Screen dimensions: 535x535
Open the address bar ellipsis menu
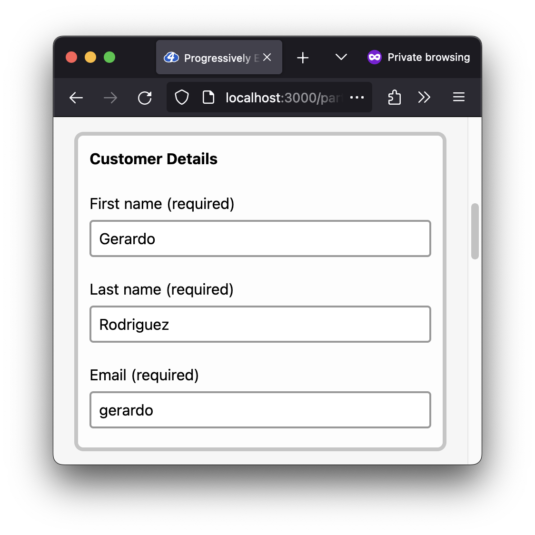357,98
